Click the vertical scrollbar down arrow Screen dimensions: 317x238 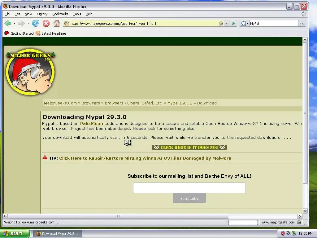(305, 211)
